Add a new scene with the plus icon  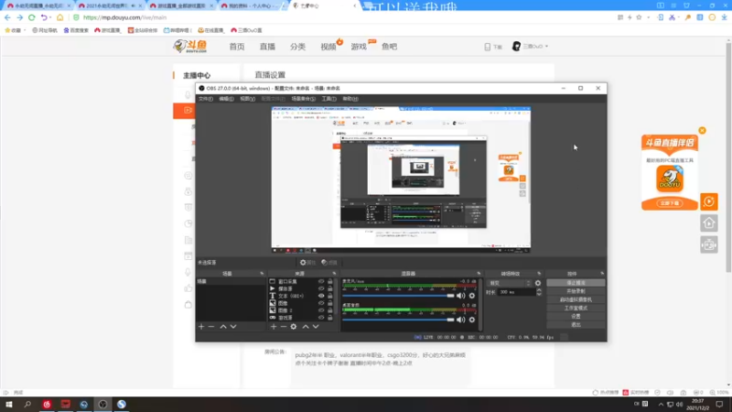[201, 327]
